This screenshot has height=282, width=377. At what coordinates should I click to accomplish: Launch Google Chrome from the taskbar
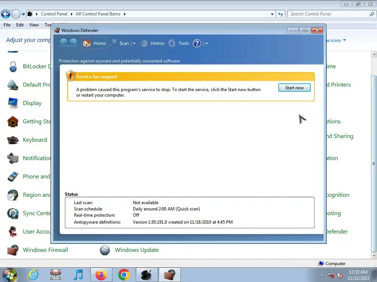point(124,275)
